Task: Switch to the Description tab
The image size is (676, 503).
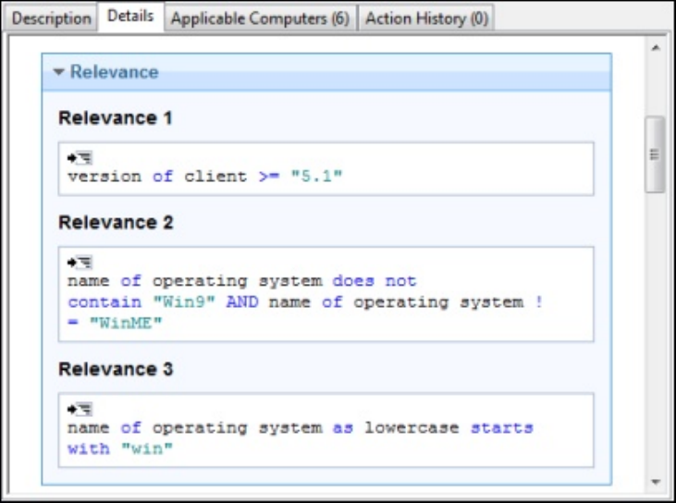Action: (x=51, y=18)
